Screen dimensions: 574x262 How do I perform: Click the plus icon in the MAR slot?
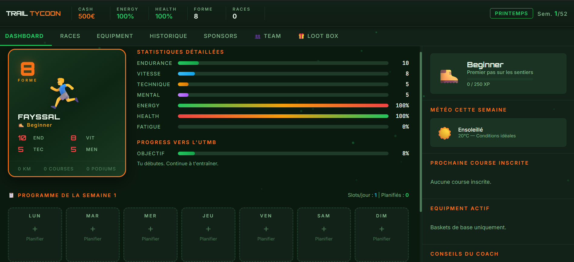tap(93, 229)
